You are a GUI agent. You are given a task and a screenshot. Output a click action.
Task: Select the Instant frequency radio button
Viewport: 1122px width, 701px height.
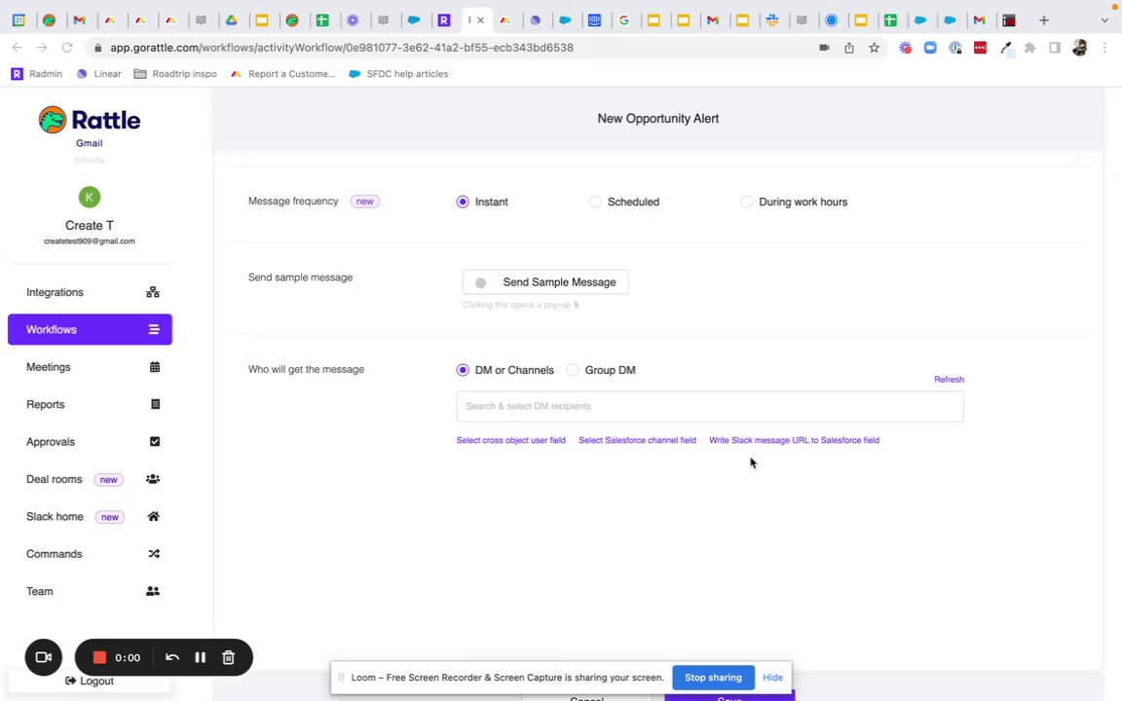click(x=463, y=202)
